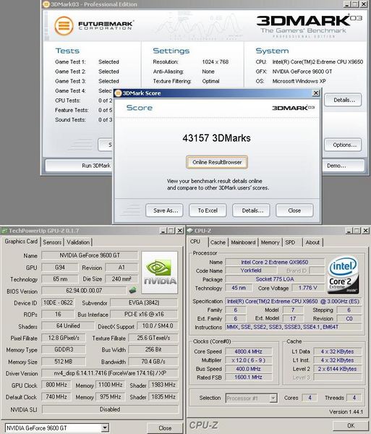This screenshot has height=434, width=371.
Task: Click the 3DMark03 main window title icon
Action: point(46,4)
